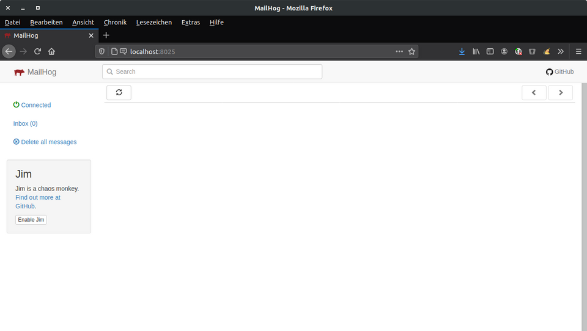Open a new tab
The image size is (587, 331).
click(x=106, y=35)
